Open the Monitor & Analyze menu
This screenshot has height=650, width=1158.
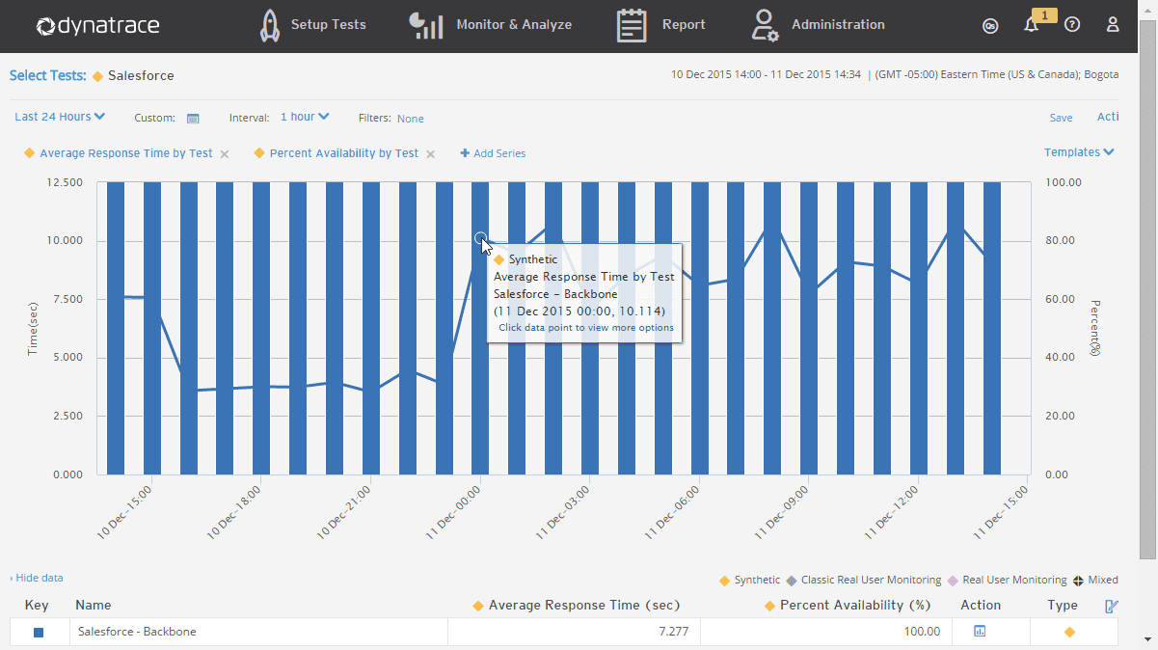514,25
